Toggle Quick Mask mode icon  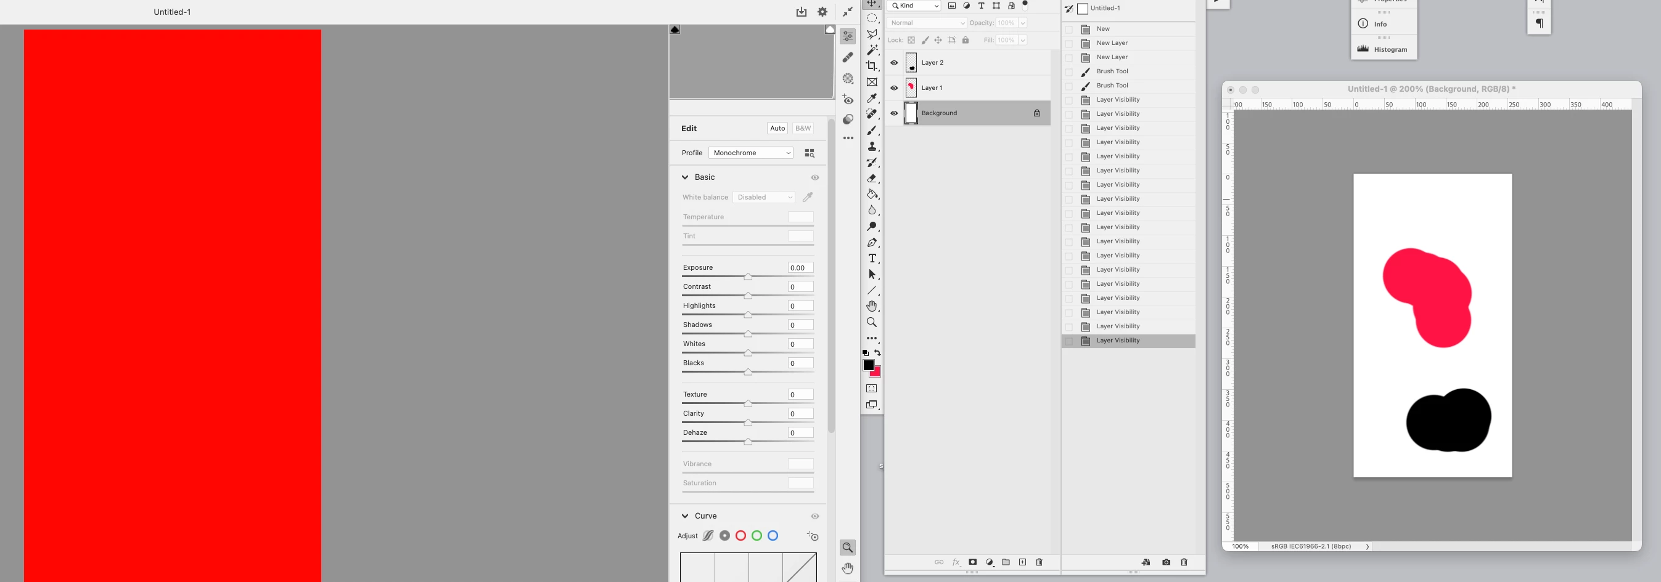pos(872,388)
